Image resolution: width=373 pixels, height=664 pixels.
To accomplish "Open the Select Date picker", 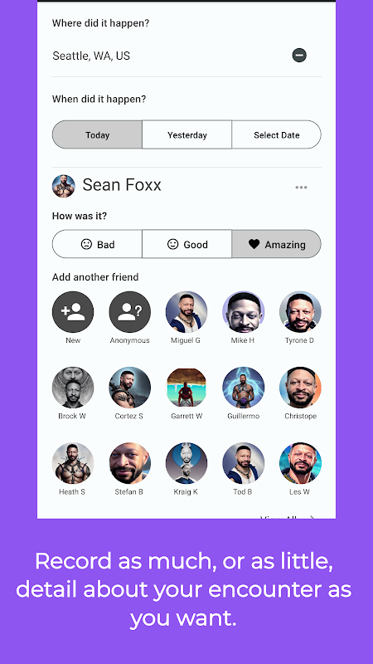I will pyautogui.click(x=277, y=134).
